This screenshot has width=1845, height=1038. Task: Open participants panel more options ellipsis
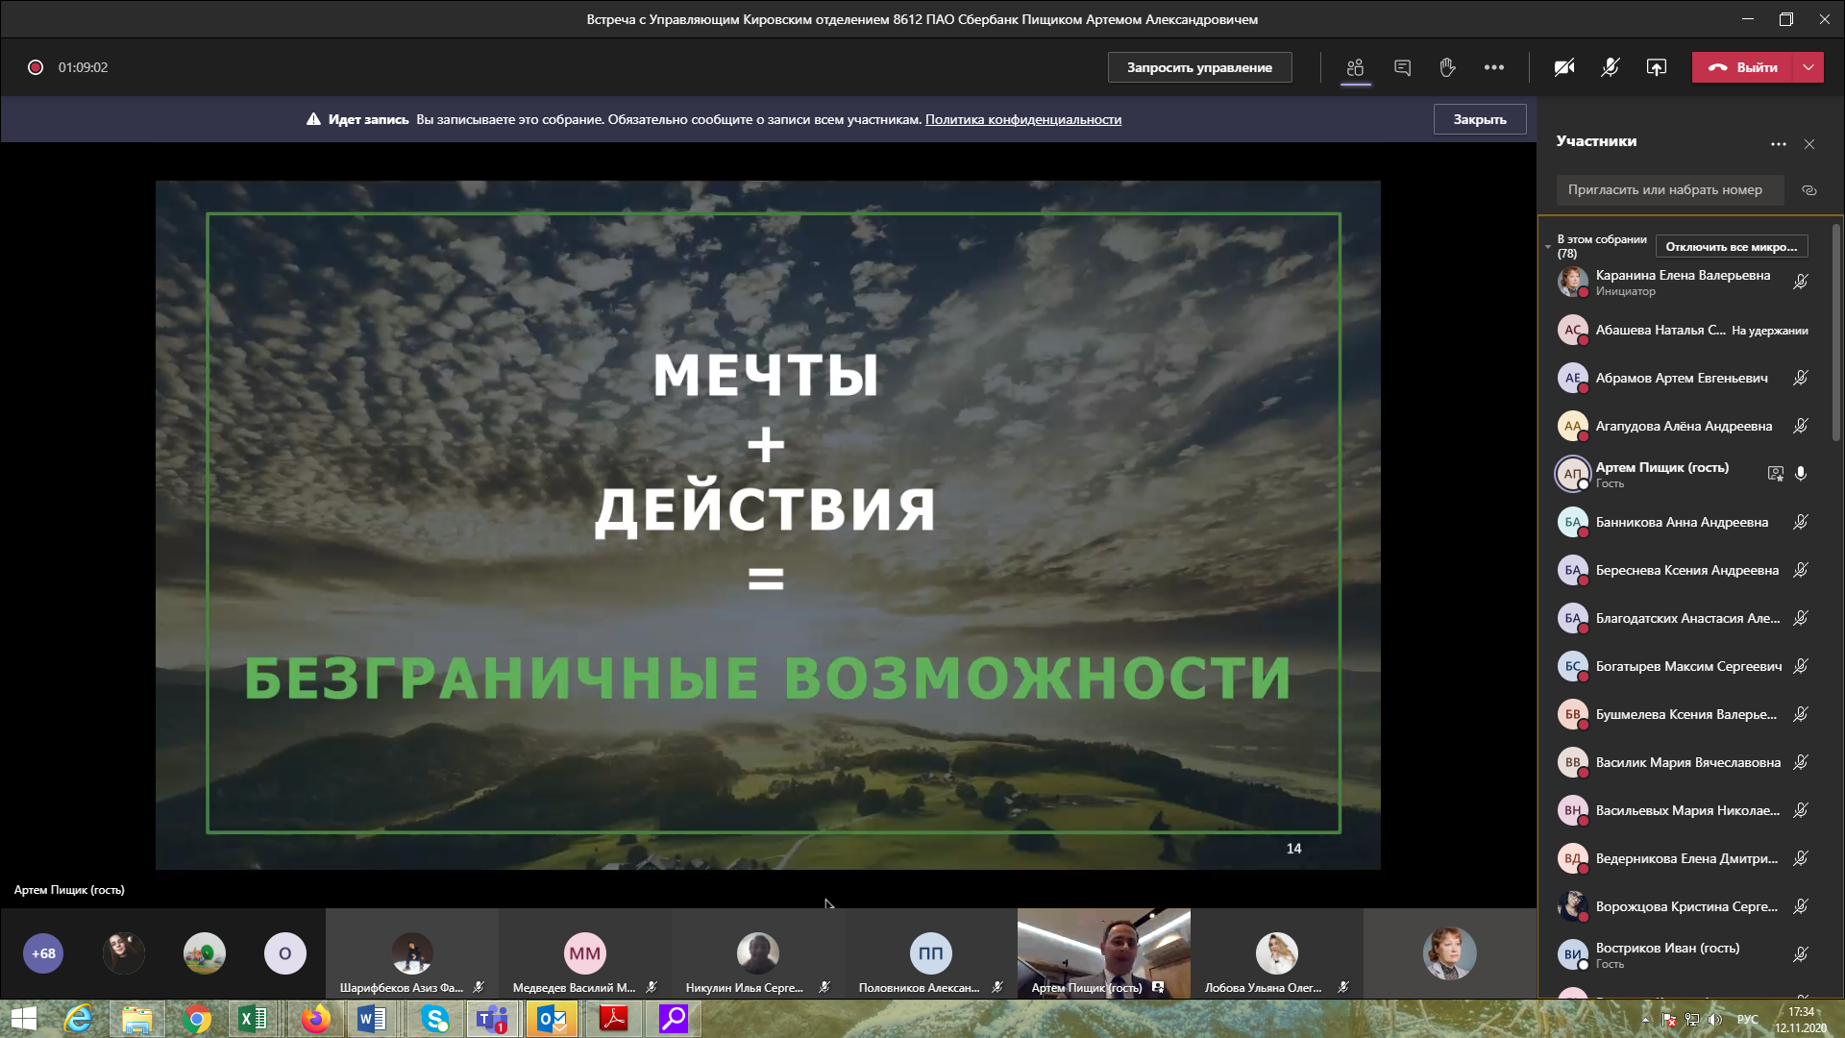1778,144
